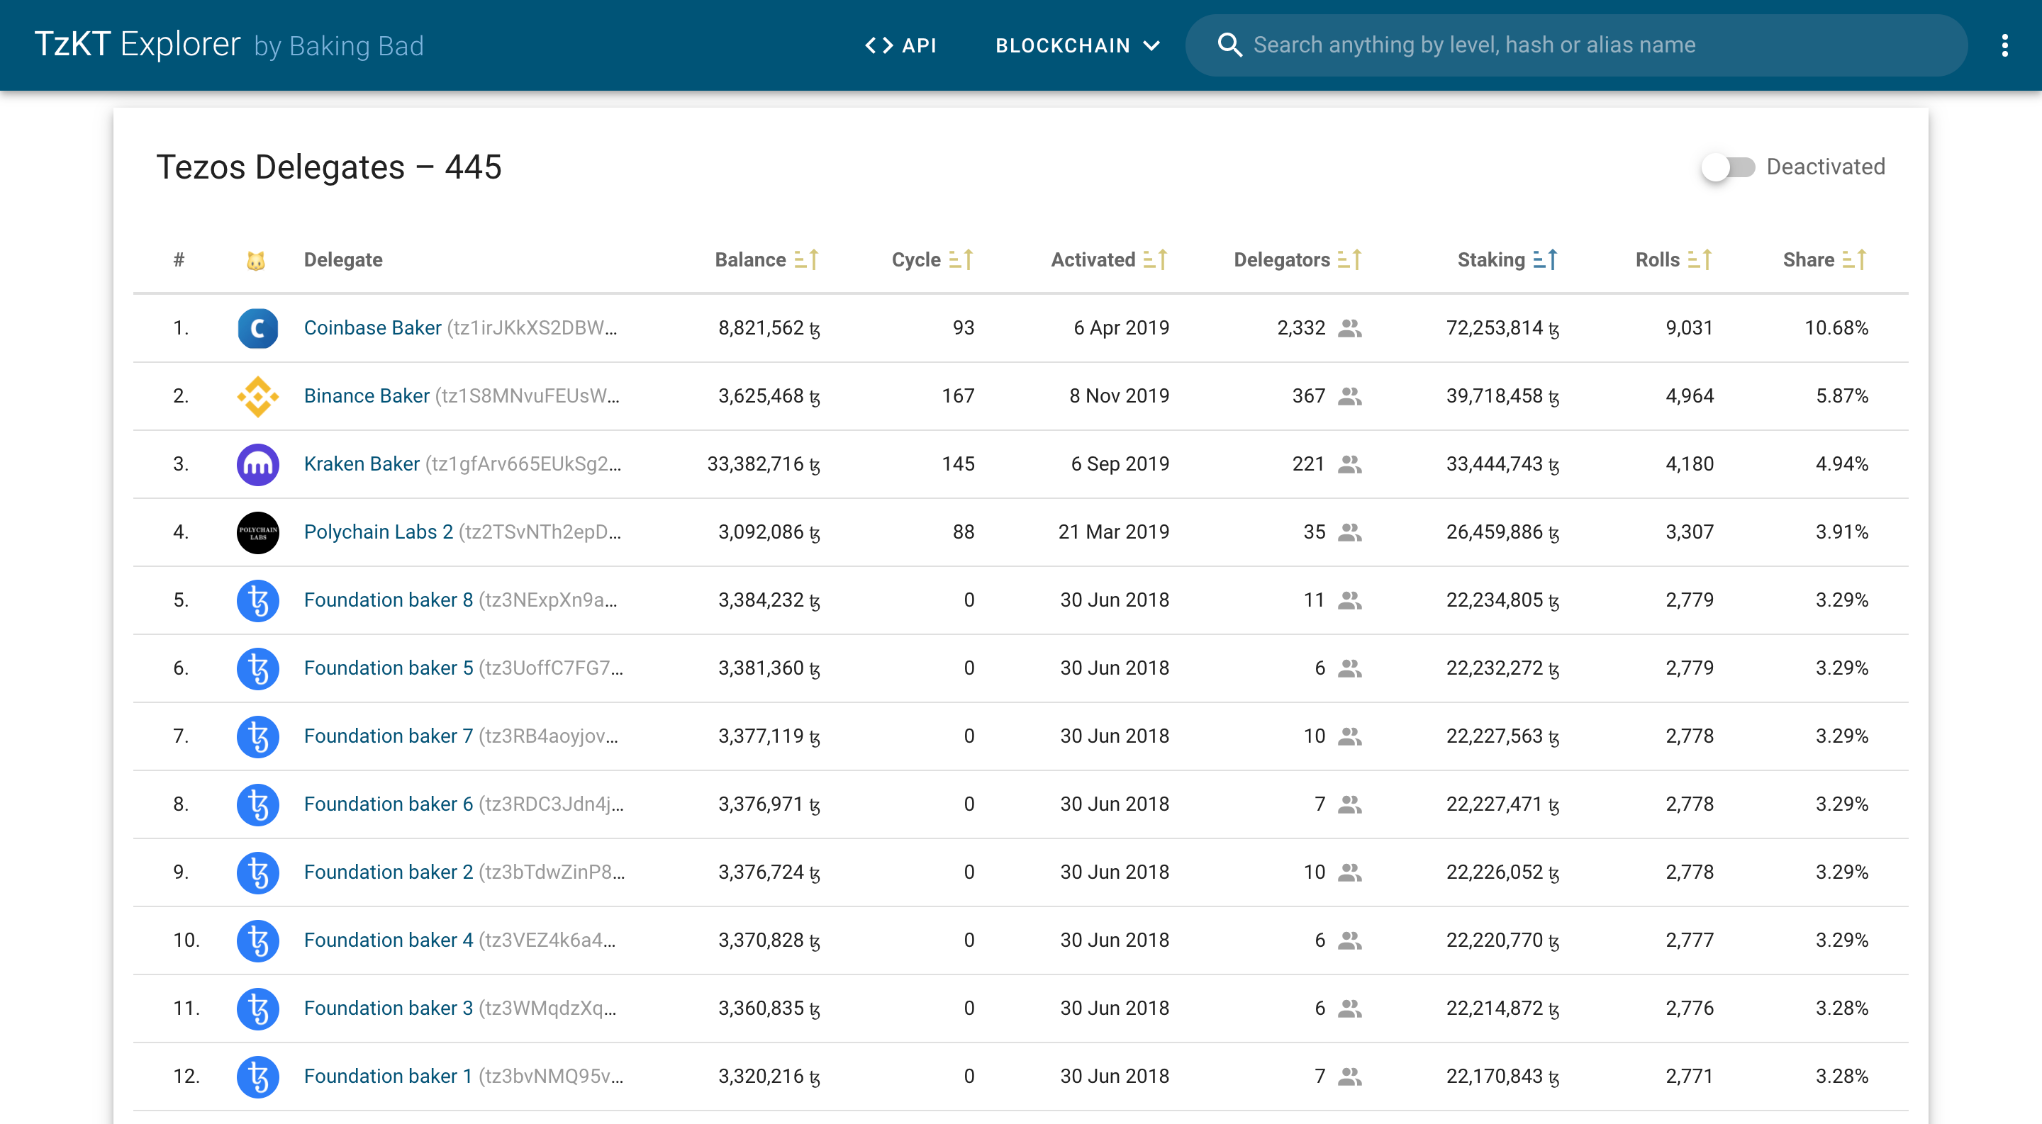Sort by Delegators using sort icon
The height and width of the screenshot is (1124, 2042).
(x=1350, y=260)
